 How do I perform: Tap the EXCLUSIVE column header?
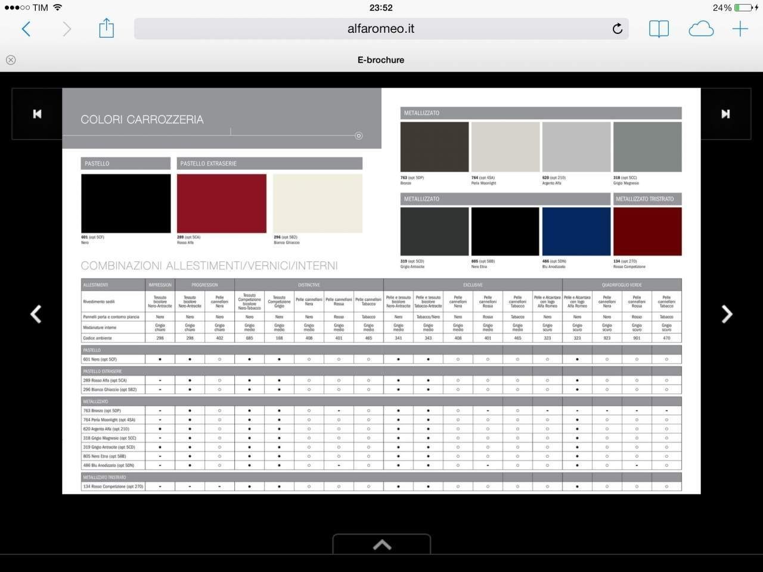(473, 285)
